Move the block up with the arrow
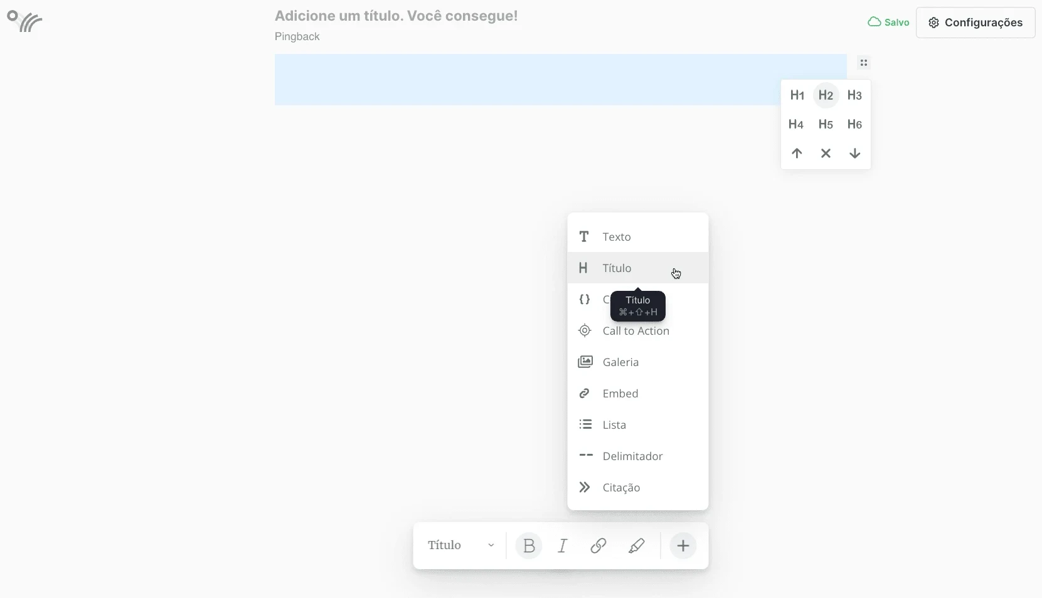 pyautogui.click(x=796, y=154)
